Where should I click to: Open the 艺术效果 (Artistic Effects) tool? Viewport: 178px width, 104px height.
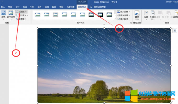(x=11, y=14)
